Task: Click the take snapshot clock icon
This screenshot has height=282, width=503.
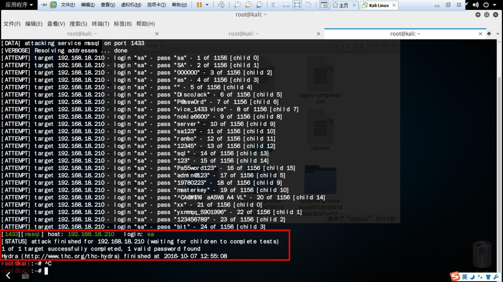Action: 237,5
